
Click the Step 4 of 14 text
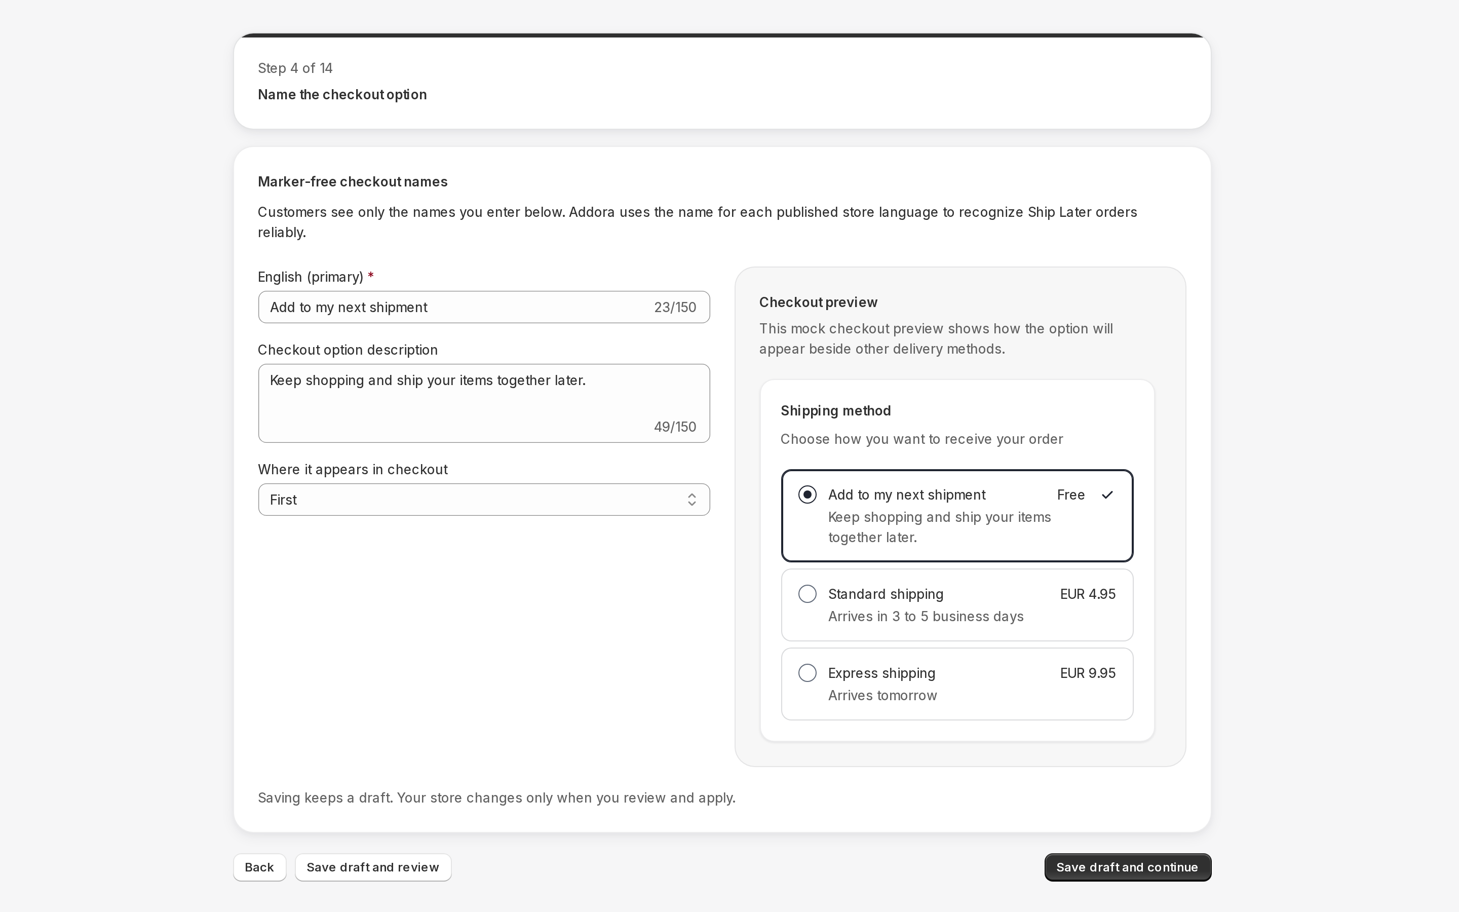click(x=295, y=68)
